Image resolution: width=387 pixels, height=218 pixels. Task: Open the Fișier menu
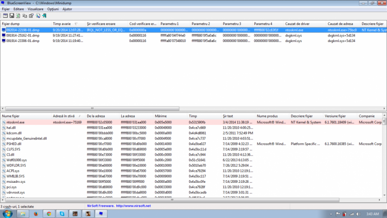click(6, 9)
